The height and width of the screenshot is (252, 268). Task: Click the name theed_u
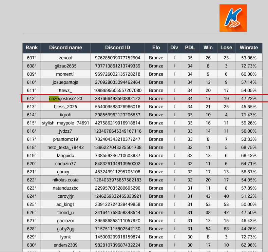[x=65, y=213]
